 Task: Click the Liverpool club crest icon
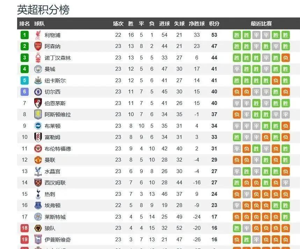click(38, 35)
